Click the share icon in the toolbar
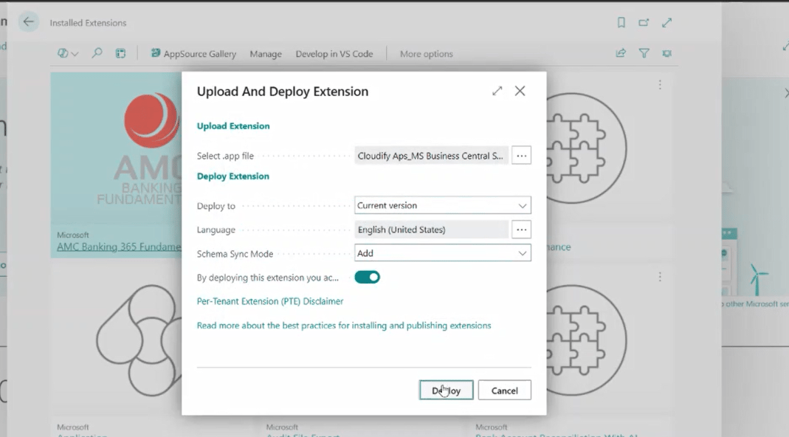The height and width of the screenshot is (437, 789). [x=621, y=53]
